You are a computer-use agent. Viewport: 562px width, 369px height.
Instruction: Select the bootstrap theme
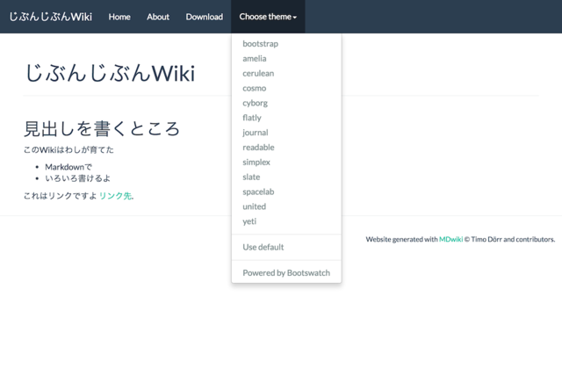click(260, 44)
